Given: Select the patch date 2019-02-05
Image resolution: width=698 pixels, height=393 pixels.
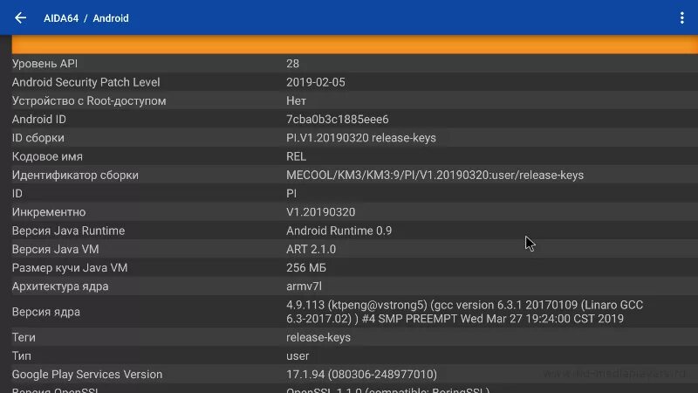Looking at the screenshot, I should pyautogui.click(x=316, y=82).
